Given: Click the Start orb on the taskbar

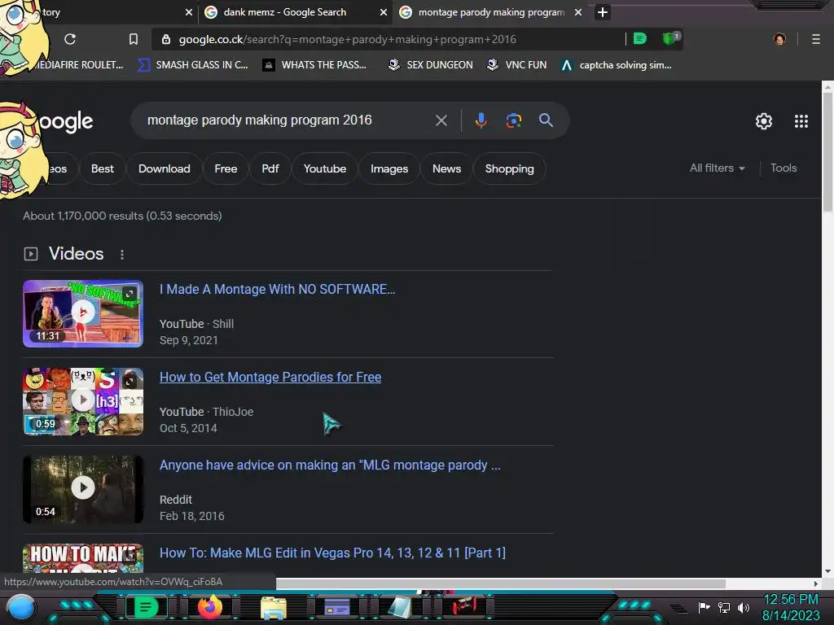Looking at the screenshot, I should coord(21,607).
